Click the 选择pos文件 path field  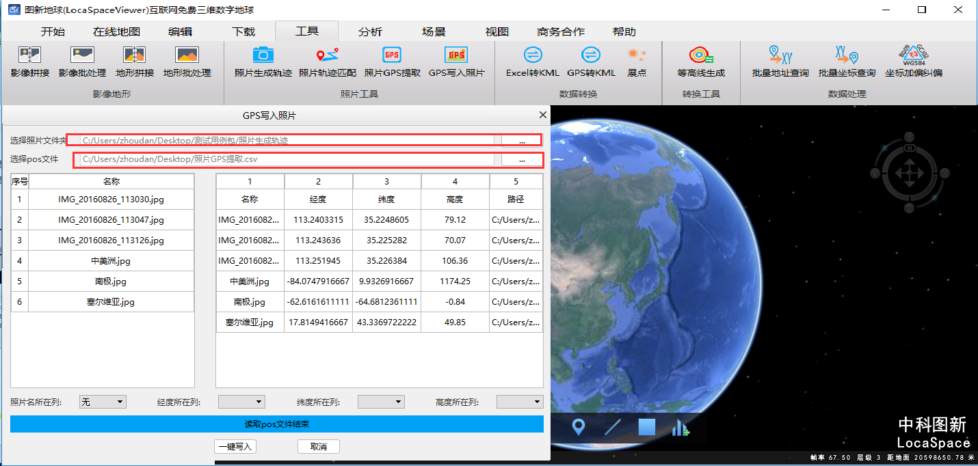pos(287,160)
